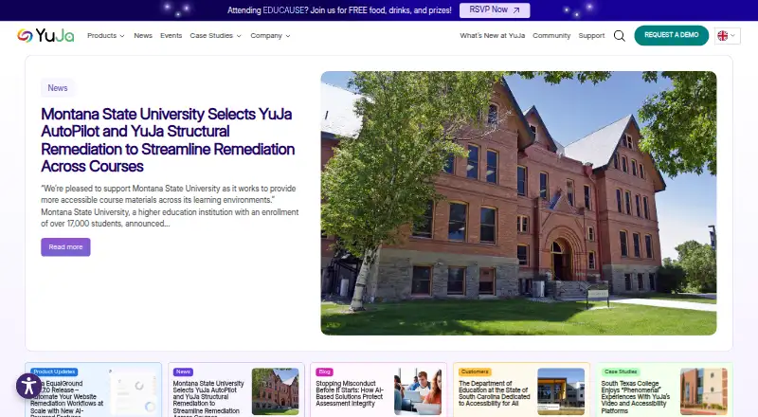Open the Community link
758x417 pixels.
click(551, 36)
